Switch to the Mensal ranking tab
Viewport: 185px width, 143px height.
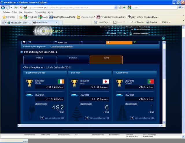(x=40, y=60)
